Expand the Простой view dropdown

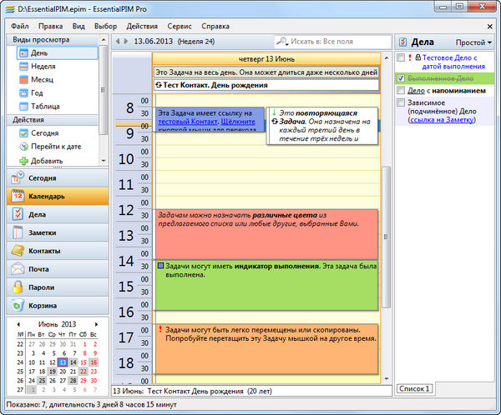(474, 42)
